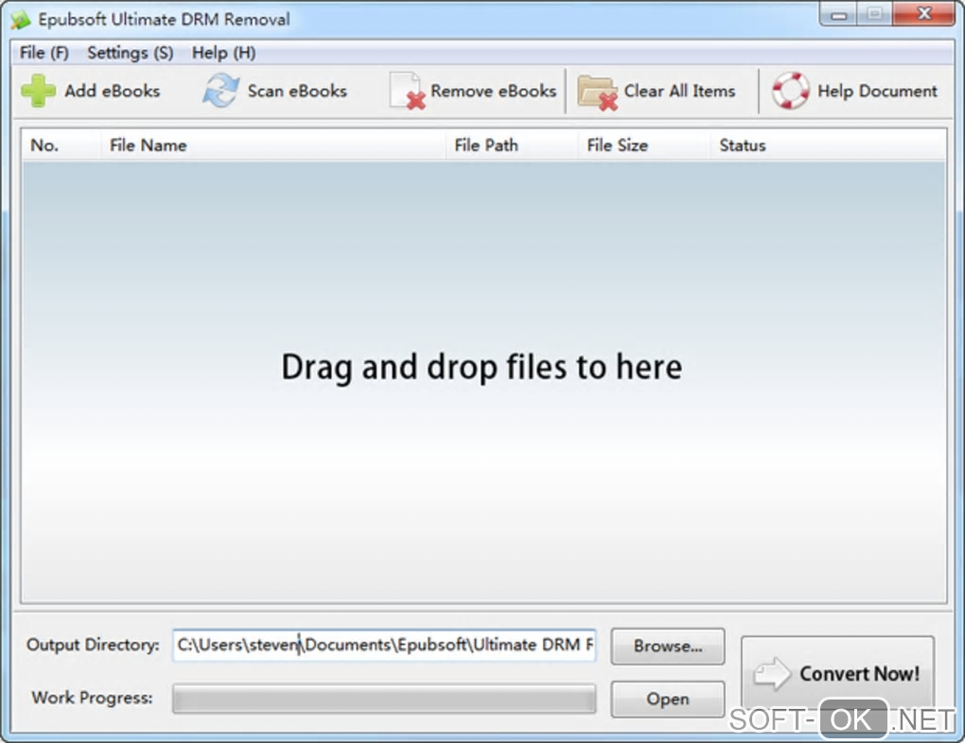The image size is (965, 743).
Task: Click the Remove eBooks page icon
Action: click(x=408, y=91)
